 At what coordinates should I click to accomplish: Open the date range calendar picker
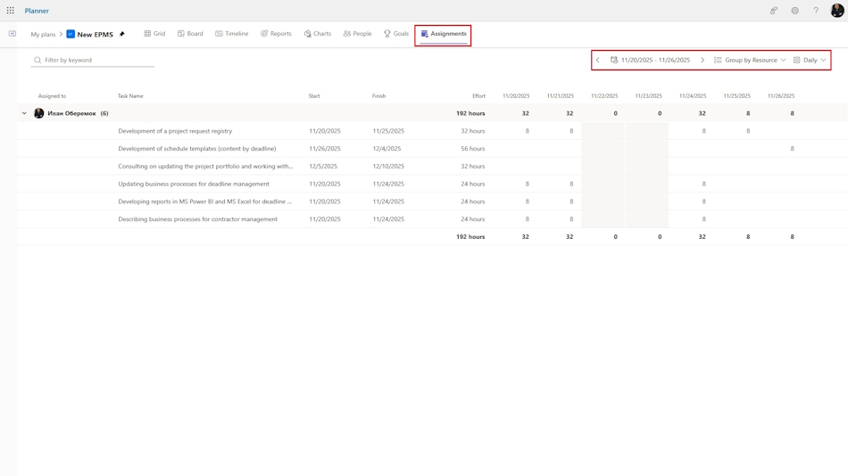coord(650,60)
